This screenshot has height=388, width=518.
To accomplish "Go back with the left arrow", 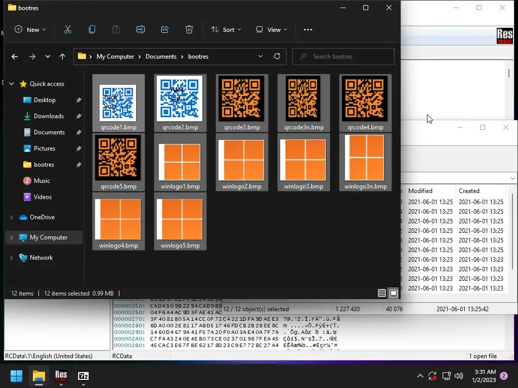I will pyautogui.click(x=15, y=57).
